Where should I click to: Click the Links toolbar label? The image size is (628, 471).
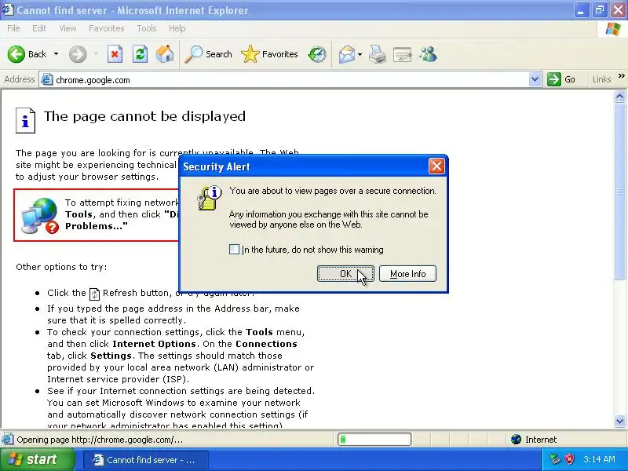click(601, 79)
